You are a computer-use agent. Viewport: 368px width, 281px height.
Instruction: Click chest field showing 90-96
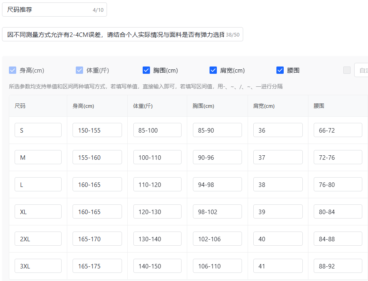click(217, 157)
